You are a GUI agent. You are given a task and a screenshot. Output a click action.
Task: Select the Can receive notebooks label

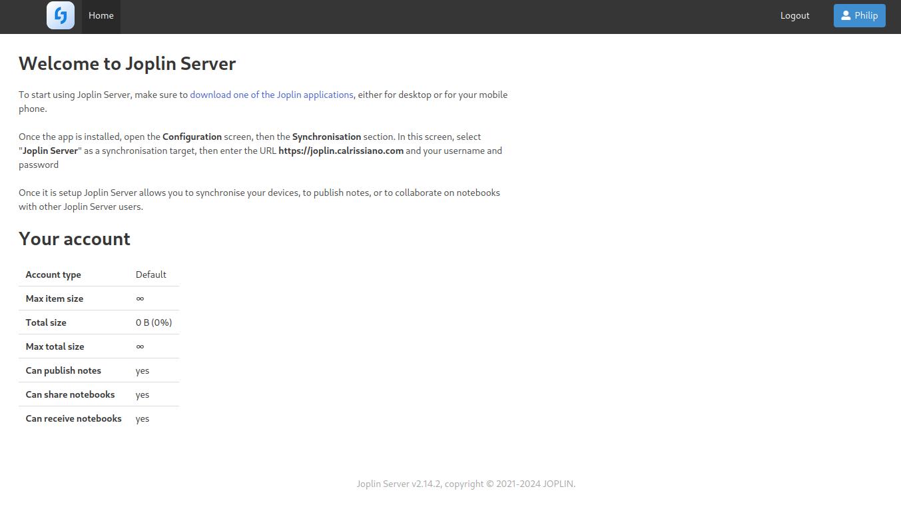click(x=73, y=418)
